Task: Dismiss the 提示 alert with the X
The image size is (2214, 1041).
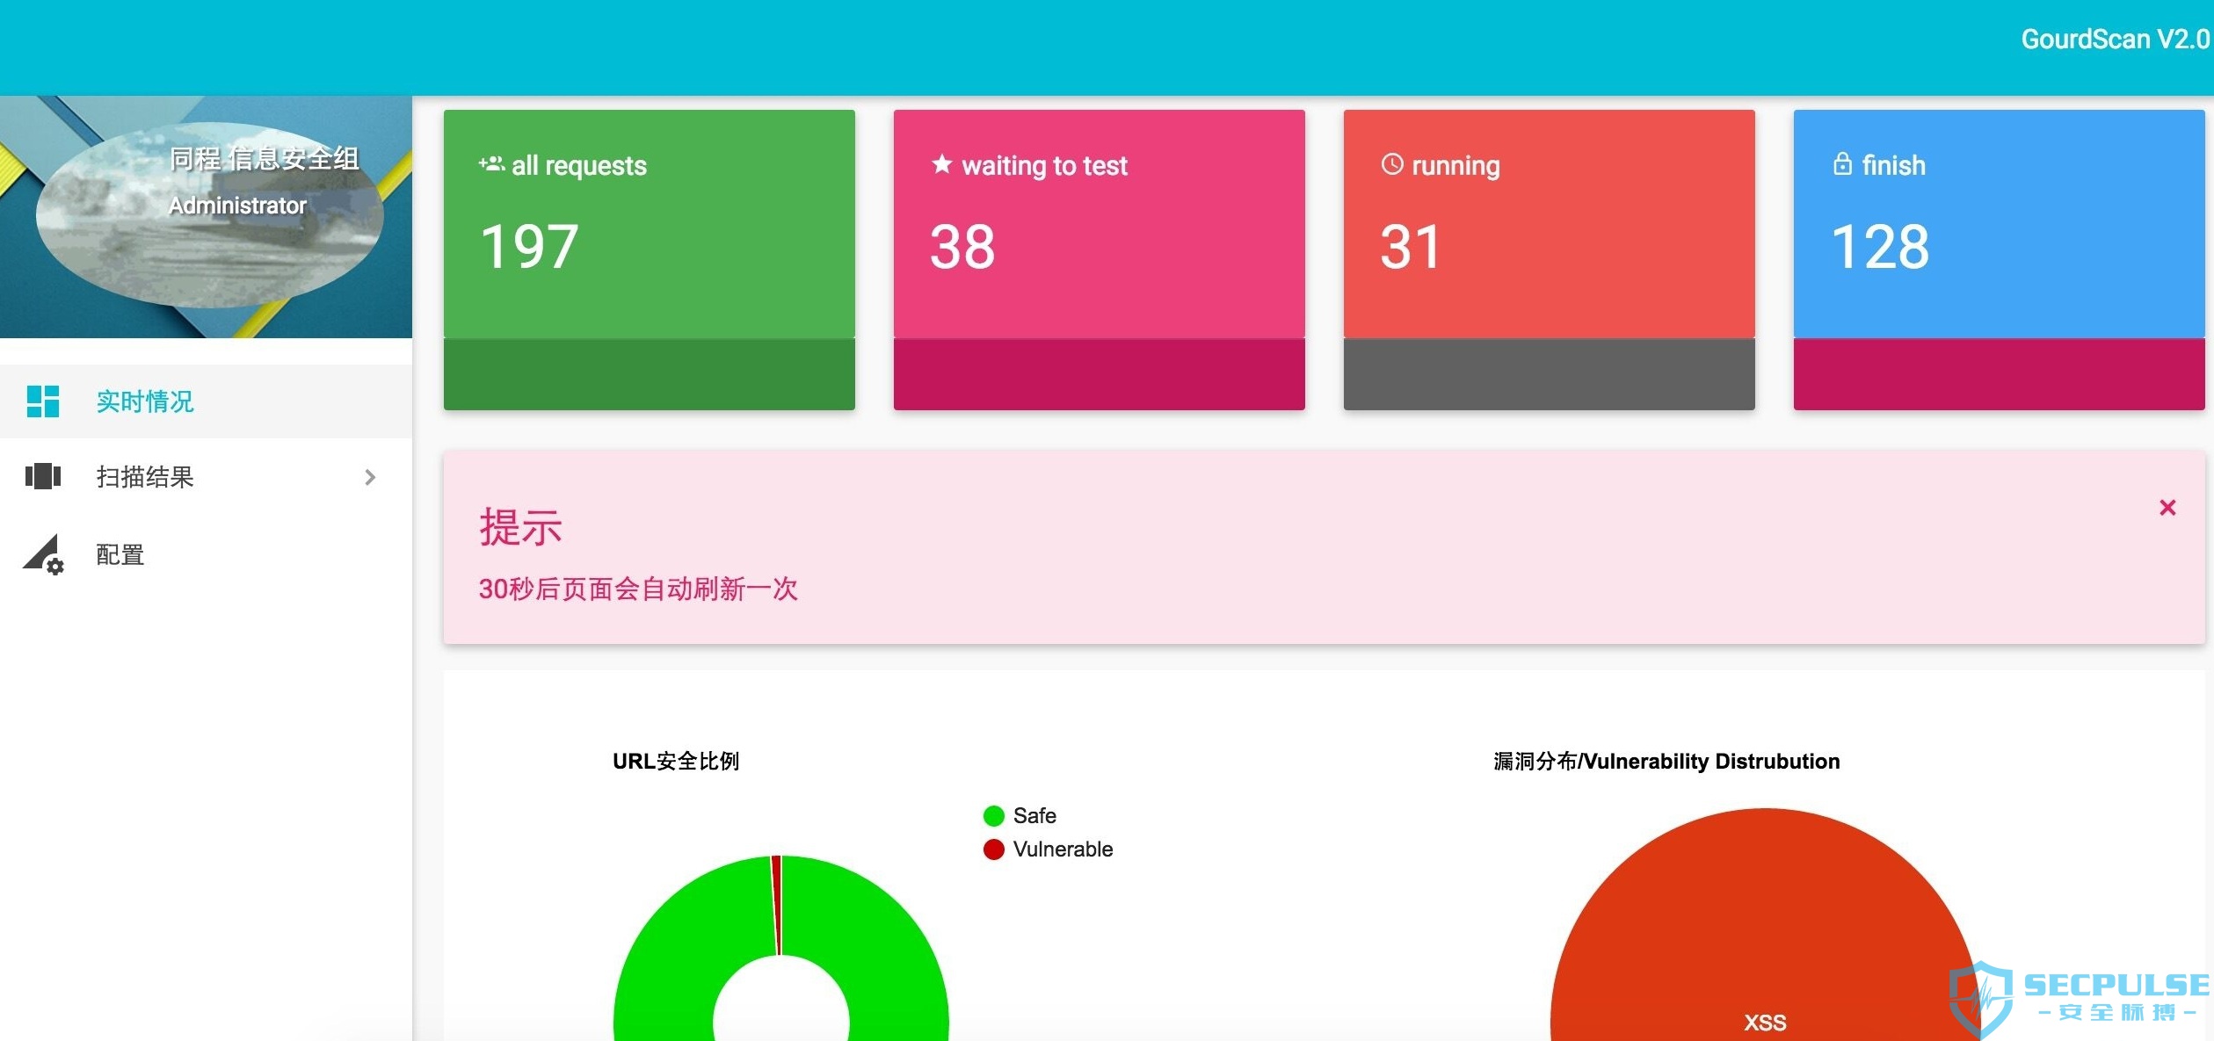Action: point(2167,508)
